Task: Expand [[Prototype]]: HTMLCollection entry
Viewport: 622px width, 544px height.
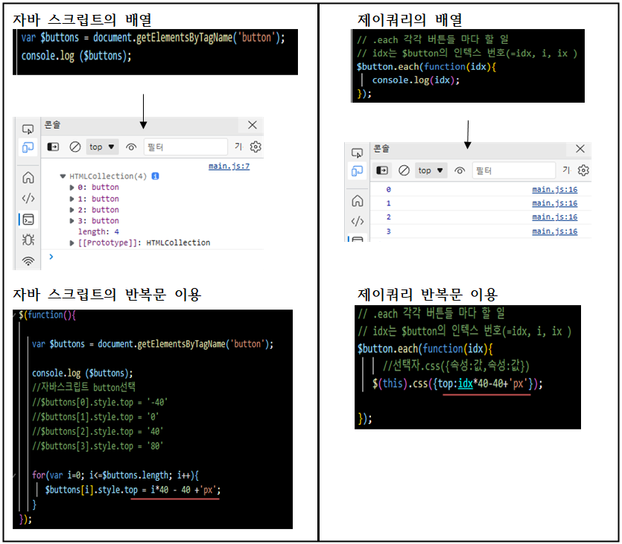Action: tap(72, 243)
